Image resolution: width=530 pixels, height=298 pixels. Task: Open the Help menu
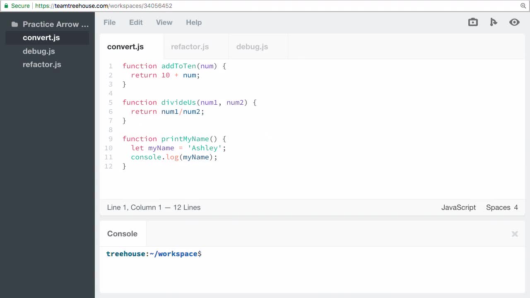coord(194,22)
